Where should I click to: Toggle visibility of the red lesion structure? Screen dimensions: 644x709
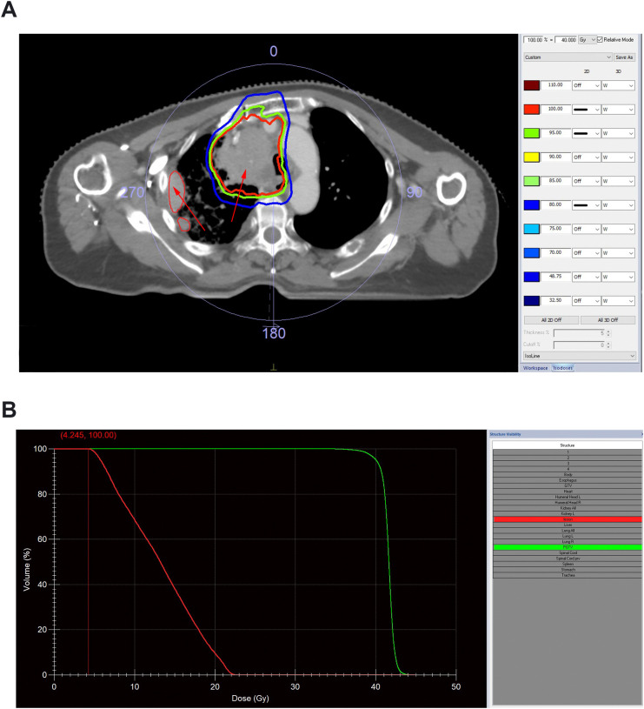pyautogui.click(x=568, y=519)
